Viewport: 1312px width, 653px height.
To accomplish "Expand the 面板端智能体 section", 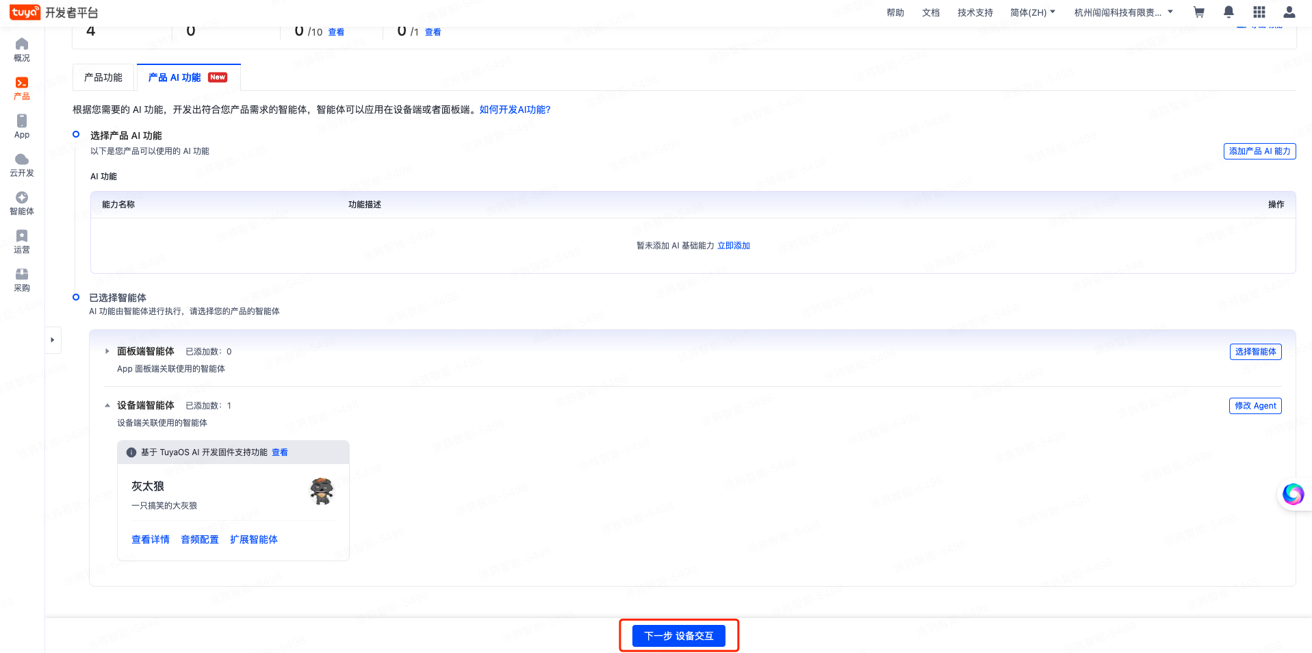I will 107,351.
